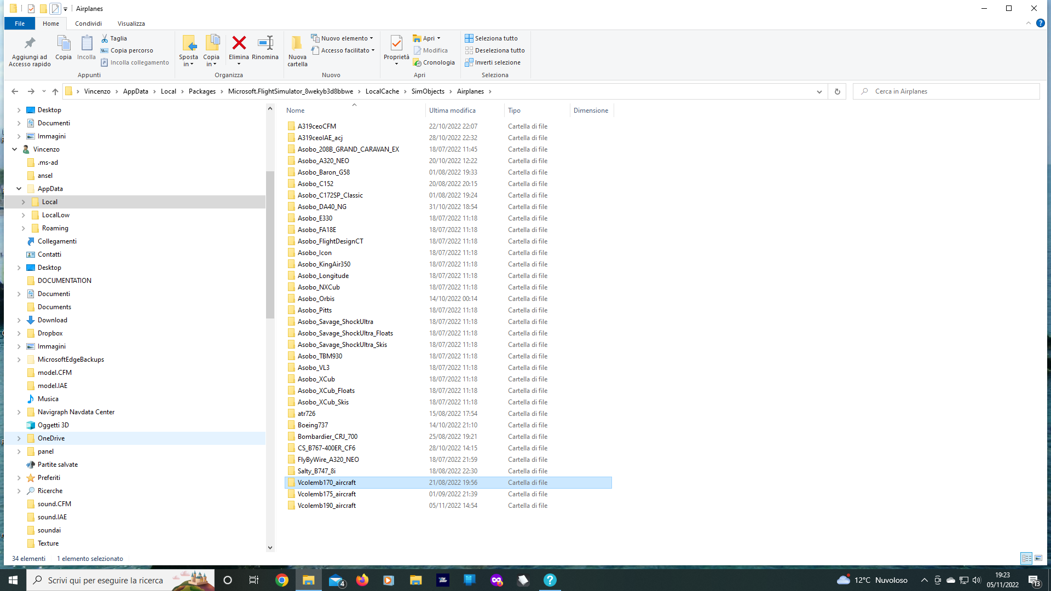Click the Copia clipboard icon
This screenshot has width=1051, height=591.
pos(63,48)
